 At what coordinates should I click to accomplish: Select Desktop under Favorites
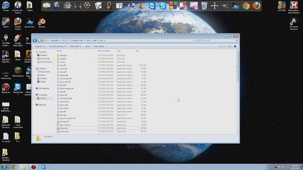pos(44,55)
